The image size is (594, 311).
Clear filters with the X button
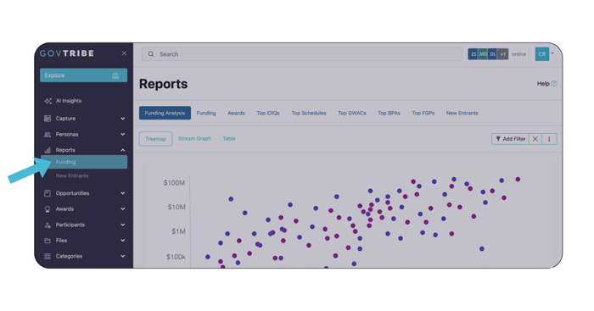[535, 139]
